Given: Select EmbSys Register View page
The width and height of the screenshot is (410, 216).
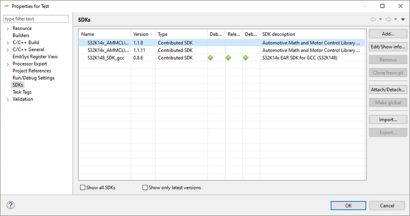Looking at the screenshot, I should pyautogui.click(x=35, y=56).
